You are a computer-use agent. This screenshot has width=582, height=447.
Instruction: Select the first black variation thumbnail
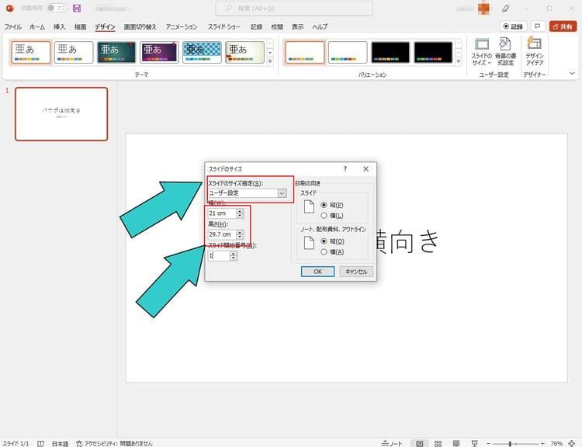click(x=390, y=52)
